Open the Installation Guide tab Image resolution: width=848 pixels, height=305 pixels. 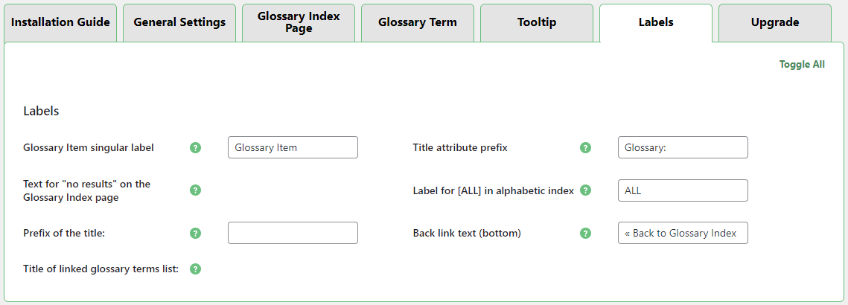(x=60, y=23)
